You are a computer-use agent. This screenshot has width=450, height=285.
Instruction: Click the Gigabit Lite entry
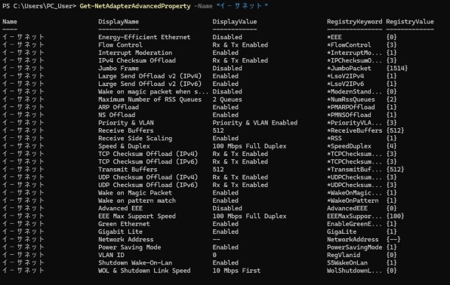pos(120,231)
